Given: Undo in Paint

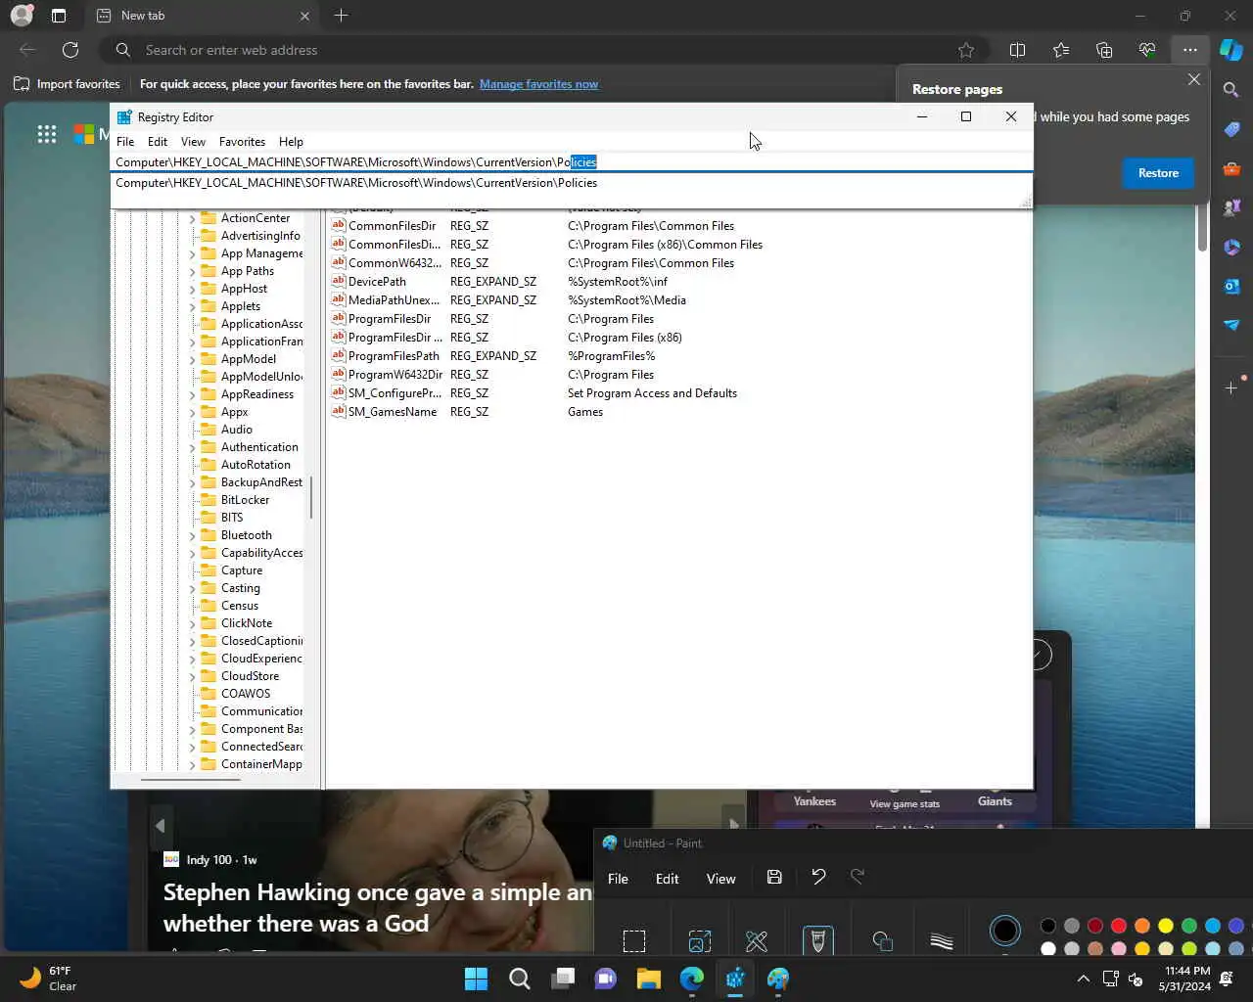Looking at the screenshot, I should [x=818, y=877].
